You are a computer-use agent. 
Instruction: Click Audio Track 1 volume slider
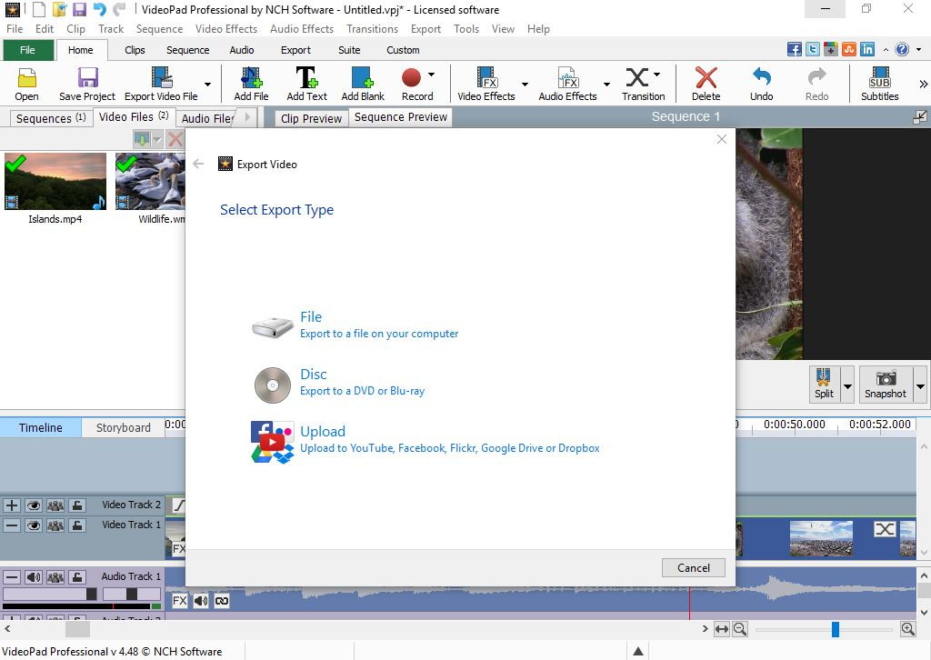pos(50,594)
